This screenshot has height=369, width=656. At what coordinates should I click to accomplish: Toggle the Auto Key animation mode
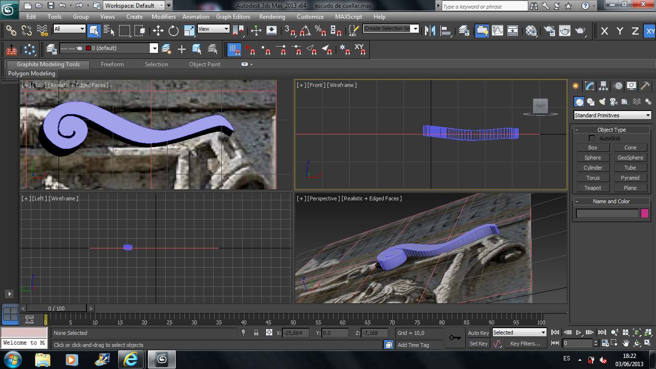478,333
